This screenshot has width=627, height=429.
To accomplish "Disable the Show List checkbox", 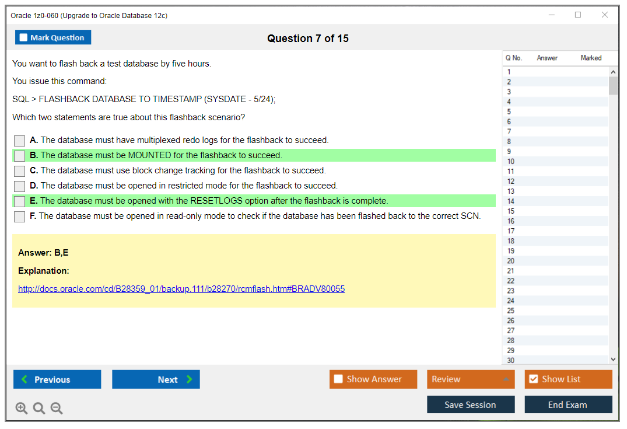I will tap(534, 379).
